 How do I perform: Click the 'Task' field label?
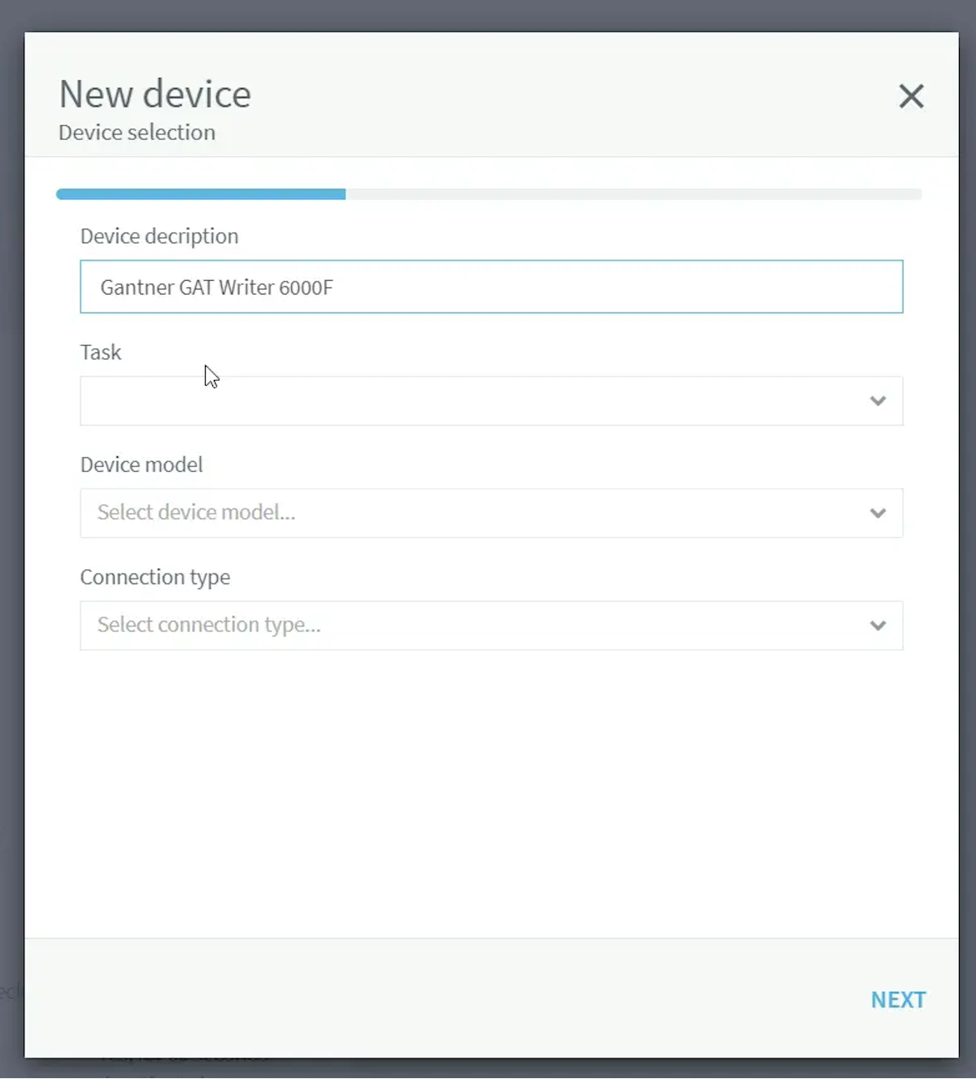pyautogui.click(x=101, y=352)
